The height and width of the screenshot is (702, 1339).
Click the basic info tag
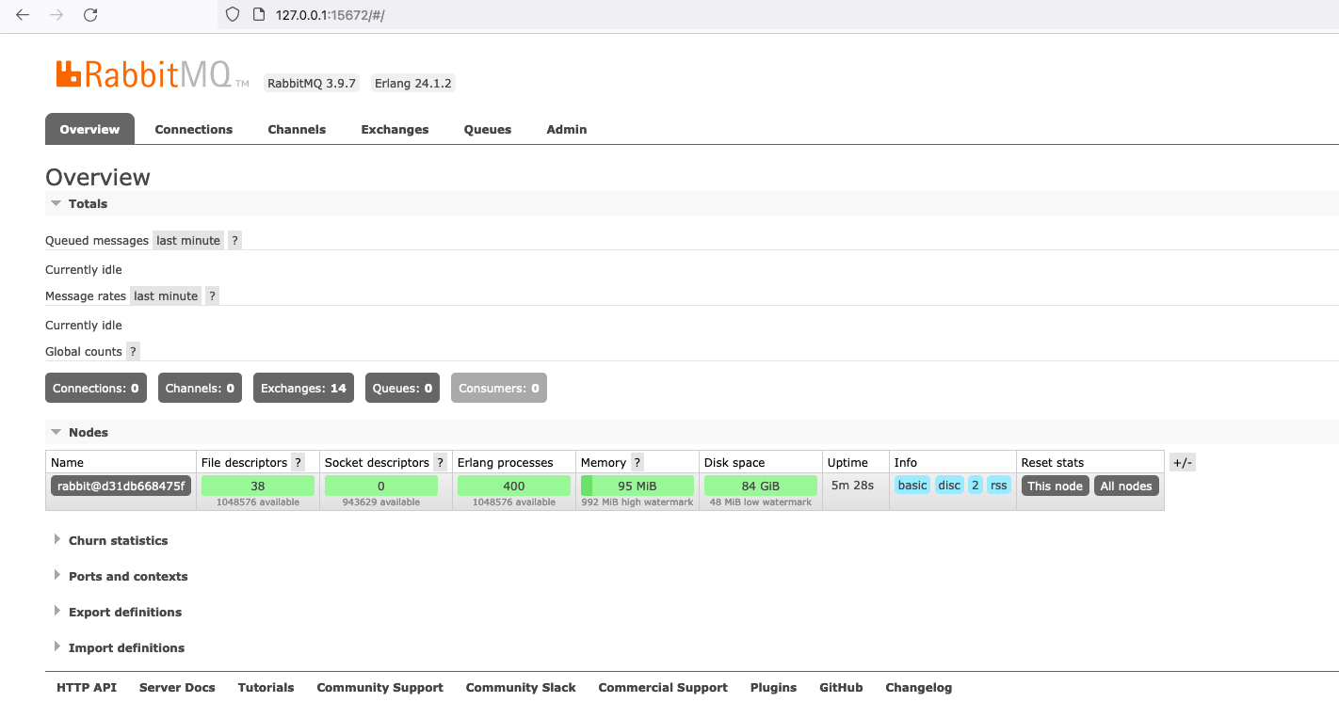pyautogui.click(x=912, y=486)
